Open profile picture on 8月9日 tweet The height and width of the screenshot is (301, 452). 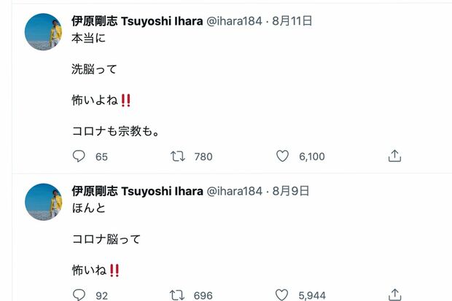(44, 202)
